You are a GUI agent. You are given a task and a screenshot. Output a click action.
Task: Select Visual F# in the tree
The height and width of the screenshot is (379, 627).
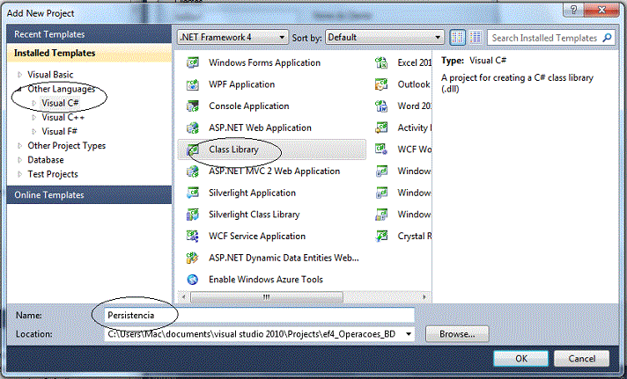[60, 131]
